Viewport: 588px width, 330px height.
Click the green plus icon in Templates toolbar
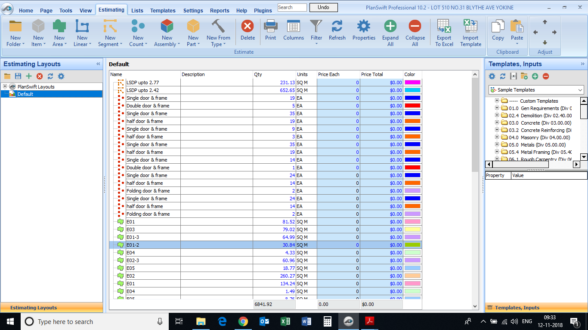tap(535, 76)
